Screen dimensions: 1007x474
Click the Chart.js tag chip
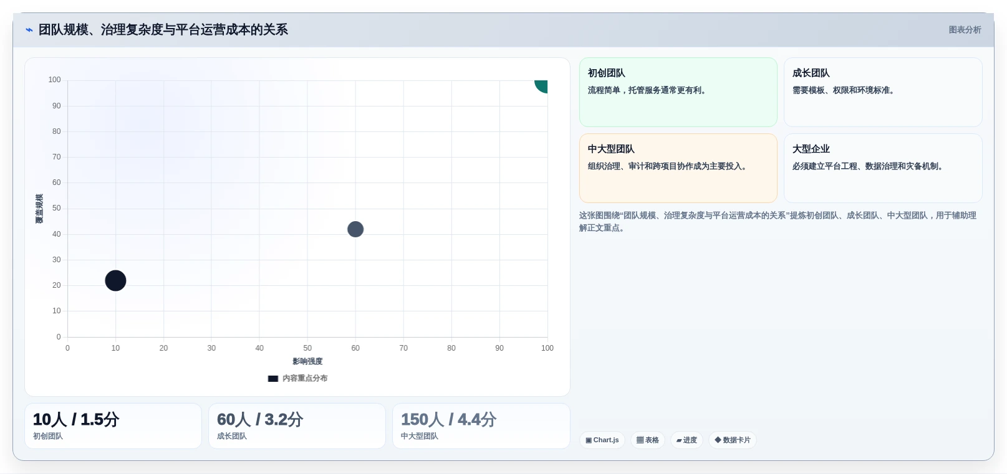point(602,440)
